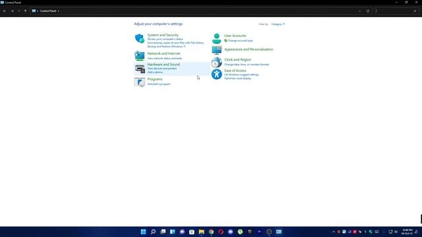Expand the chevron after Control Panel breadcrumb

[59, 11]
